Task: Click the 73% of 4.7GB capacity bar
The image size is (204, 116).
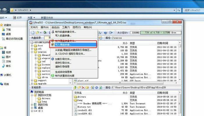Action: (161, 32)
